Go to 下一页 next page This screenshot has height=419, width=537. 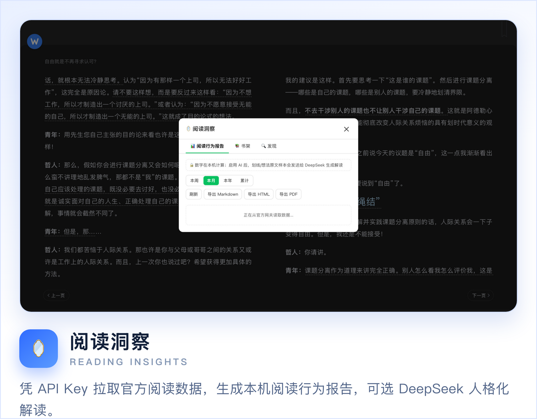(x=481, y=296)
